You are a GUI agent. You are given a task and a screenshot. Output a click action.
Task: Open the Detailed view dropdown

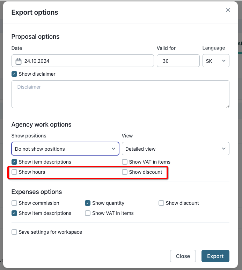pos(175,149)
